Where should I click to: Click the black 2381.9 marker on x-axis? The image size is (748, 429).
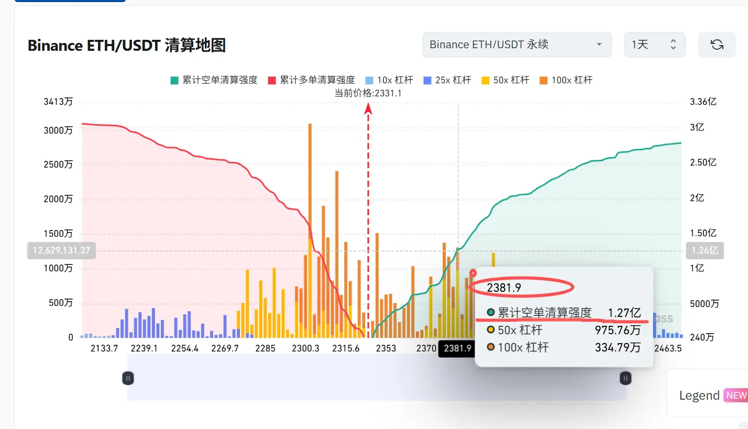(458, 348)
